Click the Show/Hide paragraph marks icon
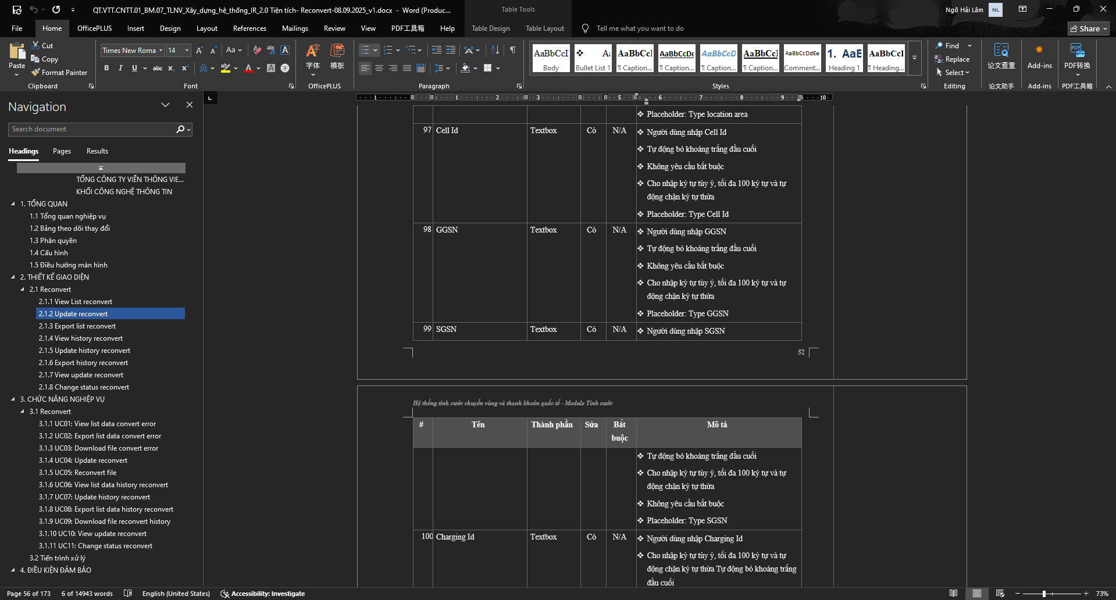Viewport: 1116px width, 600px height. (x=512, y=50)
